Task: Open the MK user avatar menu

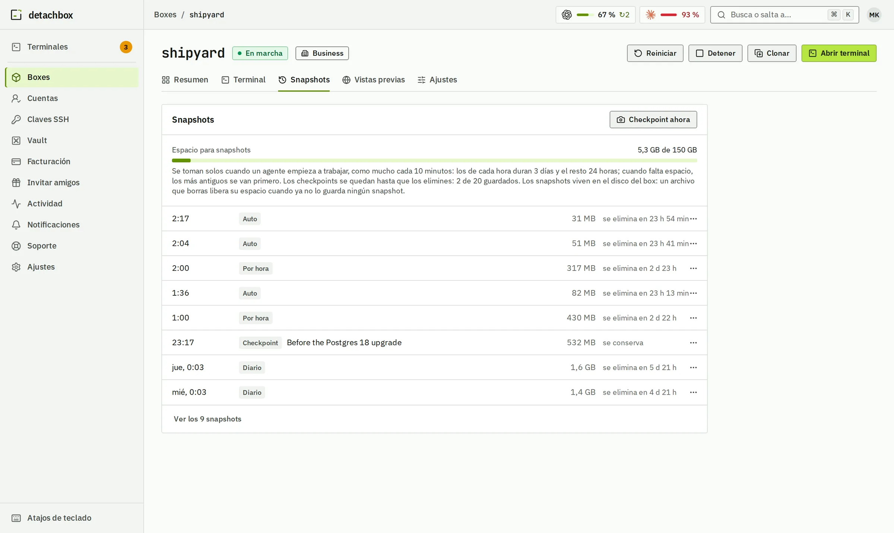Action: pyautogui.click(x=874, y=15)
